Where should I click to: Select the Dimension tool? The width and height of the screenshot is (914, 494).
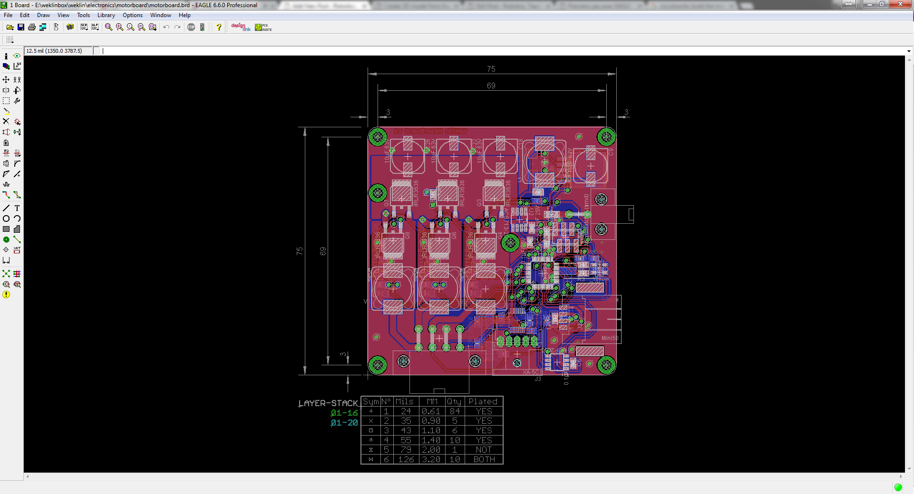(x=6, y=260)
